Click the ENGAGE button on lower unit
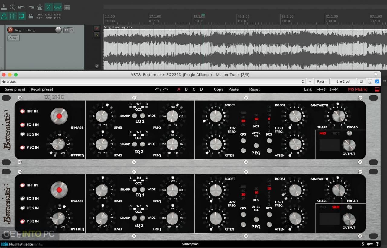The width and height of the screenshot is (387, 248). coord(59,190)
